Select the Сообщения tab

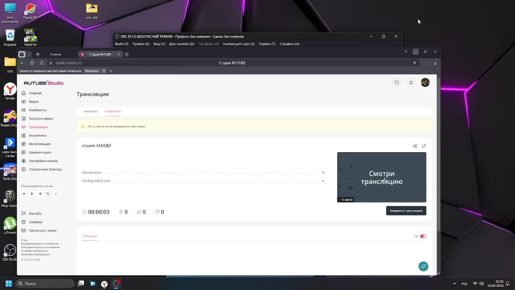point(89,236)
